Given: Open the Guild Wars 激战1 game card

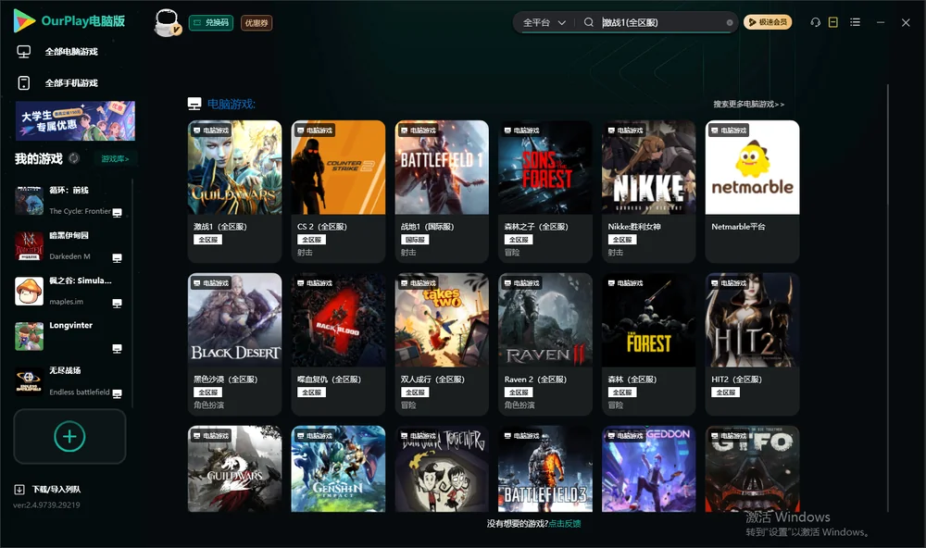Looking at the screenshot, I should click(235, 192).
